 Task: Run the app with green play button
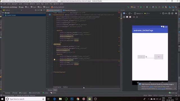[141, 7]
